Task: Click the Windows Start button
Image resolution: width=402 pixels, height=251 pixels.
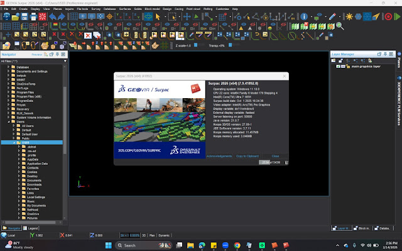Action: click(x=109, y=245)
